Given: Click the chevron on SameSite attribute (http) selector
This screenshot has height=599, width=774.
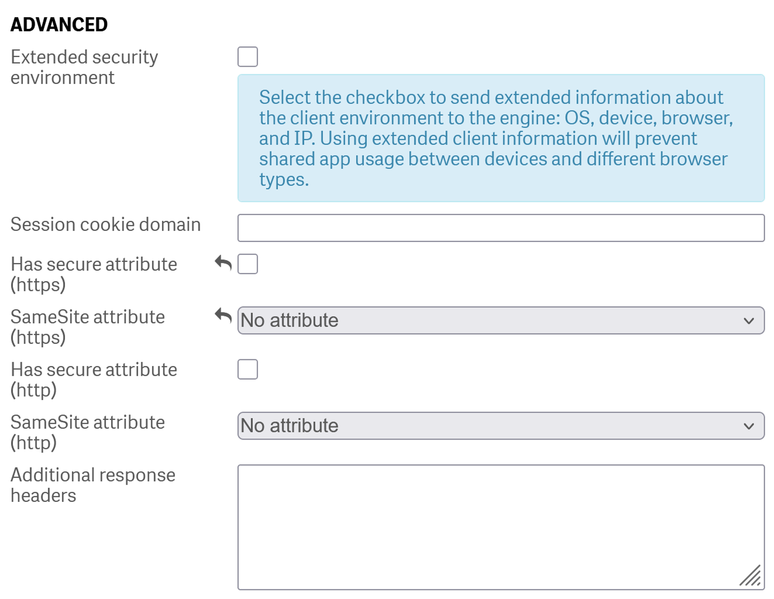Looking at the screenshot, I should 749,426.
